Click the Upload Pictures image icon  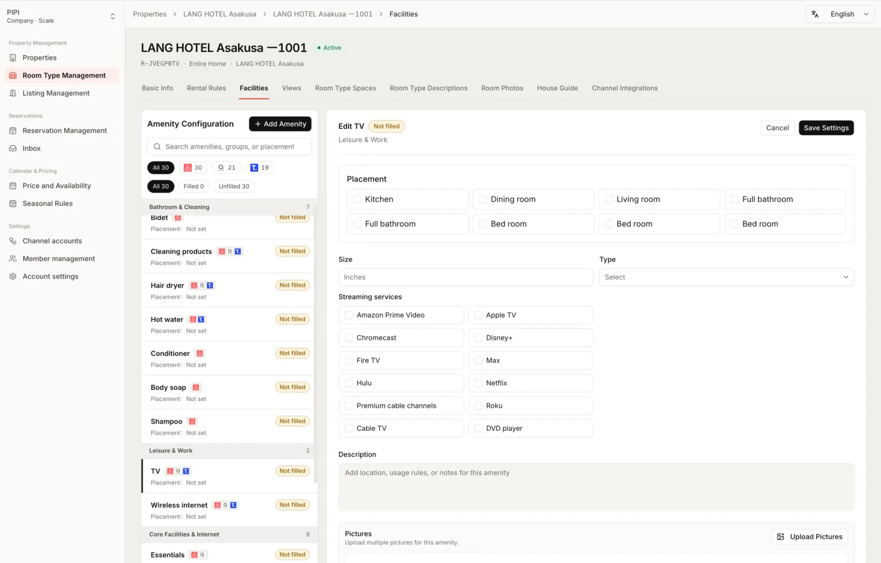780,537
